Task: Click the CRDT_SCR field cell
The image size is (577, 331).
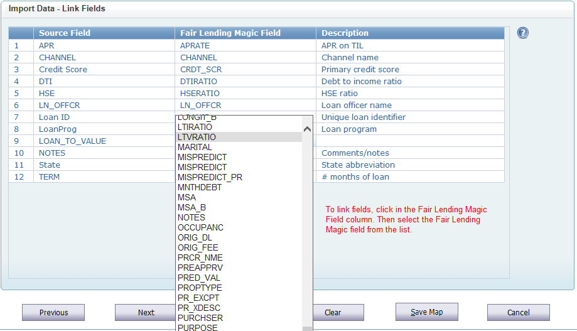Action: click(x=245, y=69)
